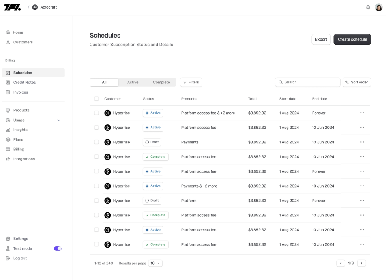Click into the Search field
Screen dimensions: 386x280
tap(310, 82)
